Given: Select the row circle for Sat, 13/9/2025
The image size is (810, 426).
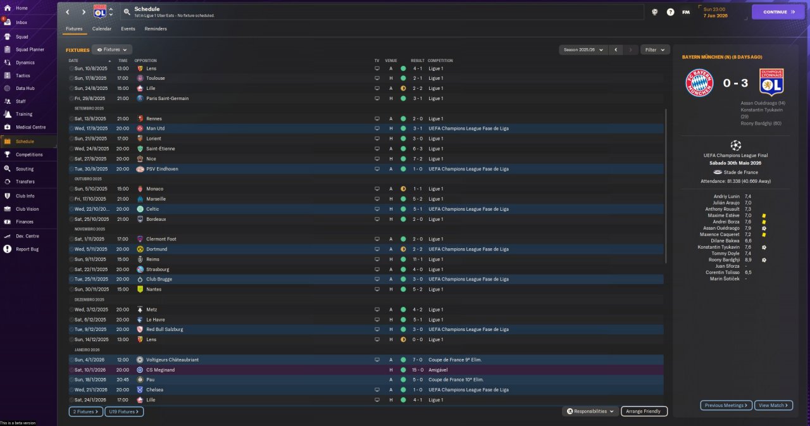Looking at the screenshot, I should click(72, 118).
